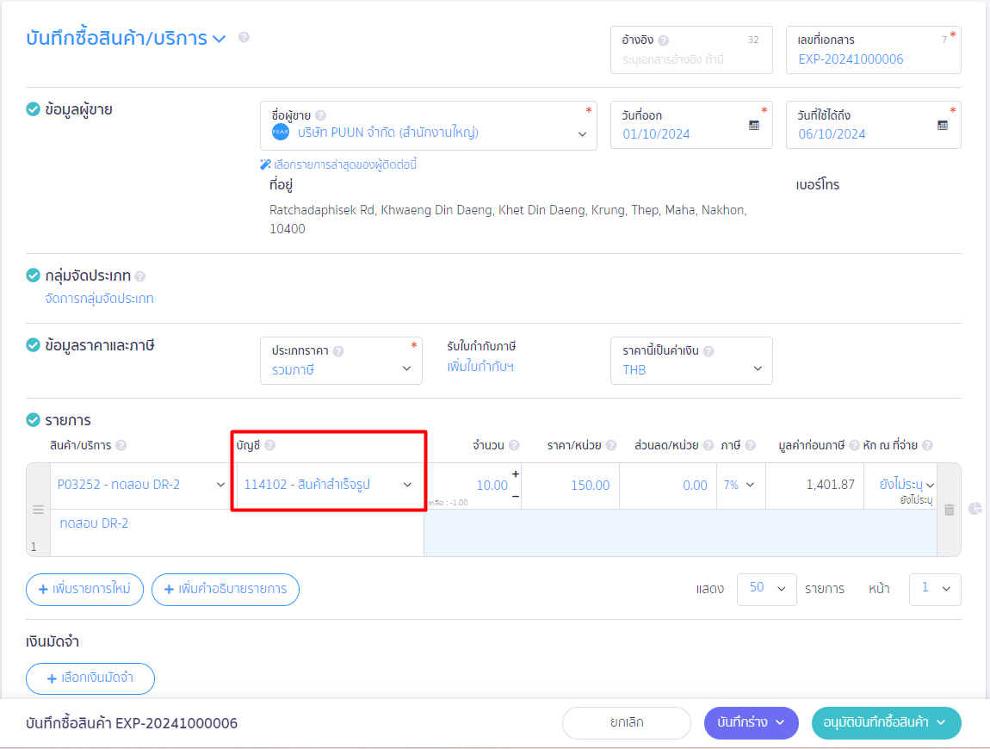Screen dimensions: 990x749
Task: Open page number 1 dropdown
Action: 935,589
